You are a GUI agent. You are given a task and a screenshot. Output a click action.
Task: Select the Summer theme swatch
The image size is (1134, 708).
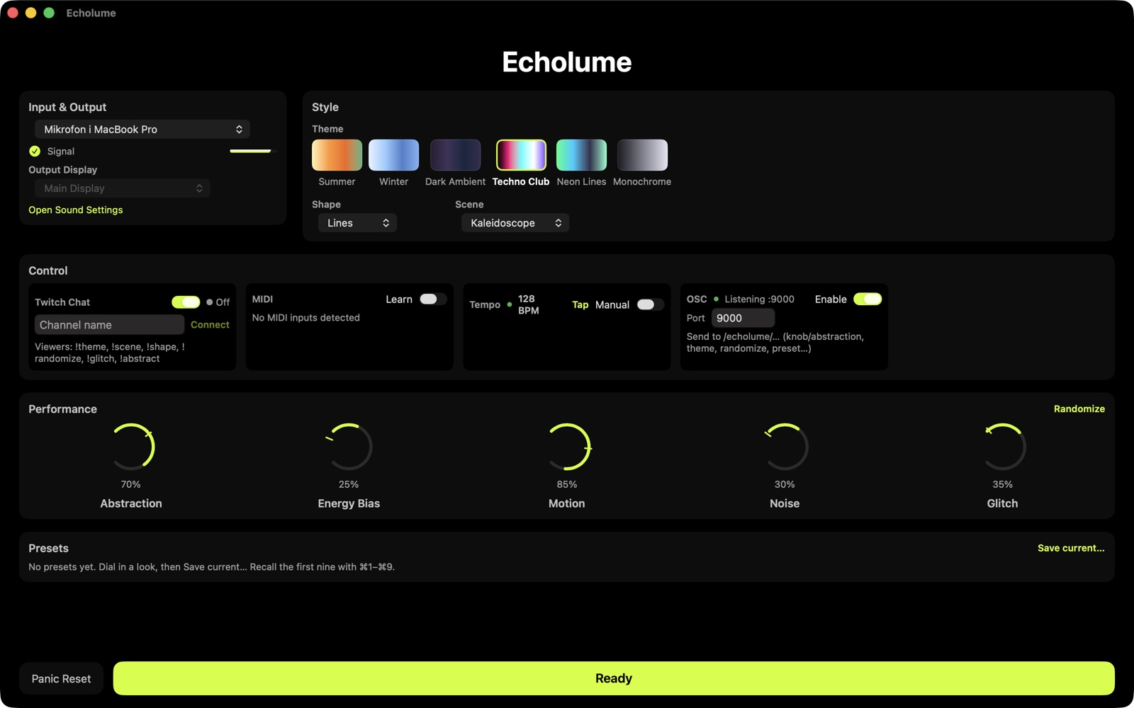pyautogui.click(x=337, y=155)
